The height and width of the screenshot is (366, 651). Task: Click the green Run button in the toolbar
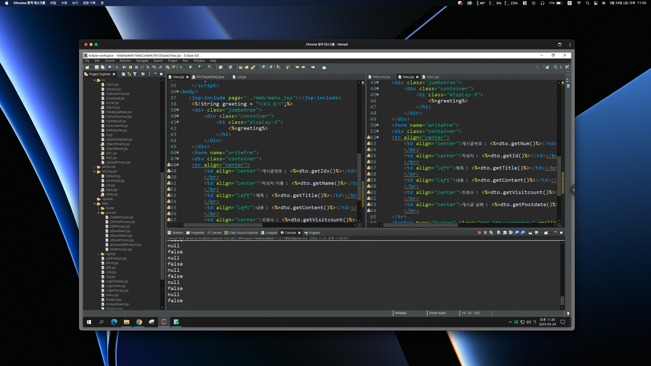coord(190,67)
